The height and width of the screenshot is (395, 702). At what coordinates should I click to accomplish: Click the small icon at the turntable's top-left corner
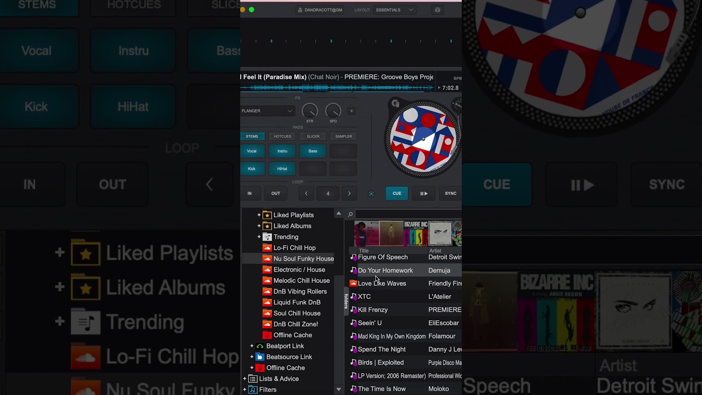point(395,103)
